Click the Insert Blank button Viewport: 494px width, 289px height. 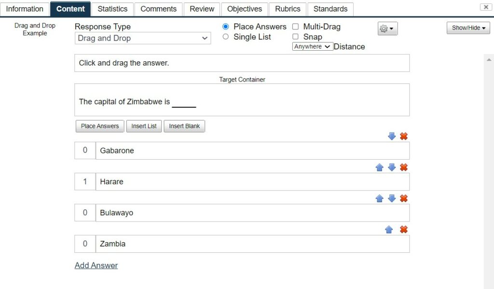(184, 126)
